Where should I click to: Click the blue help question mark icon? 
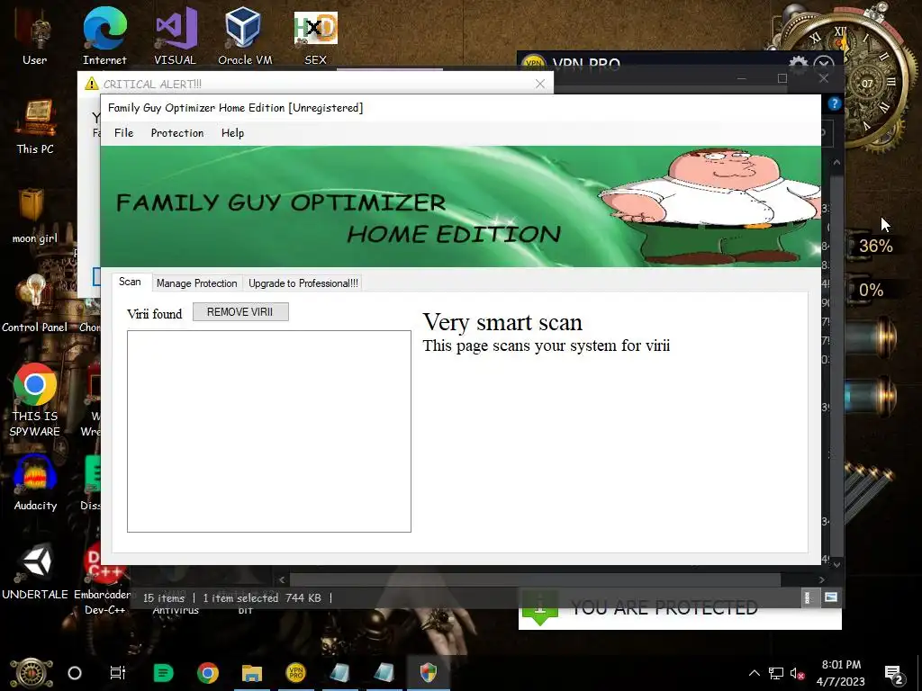(x=834, y=103)
